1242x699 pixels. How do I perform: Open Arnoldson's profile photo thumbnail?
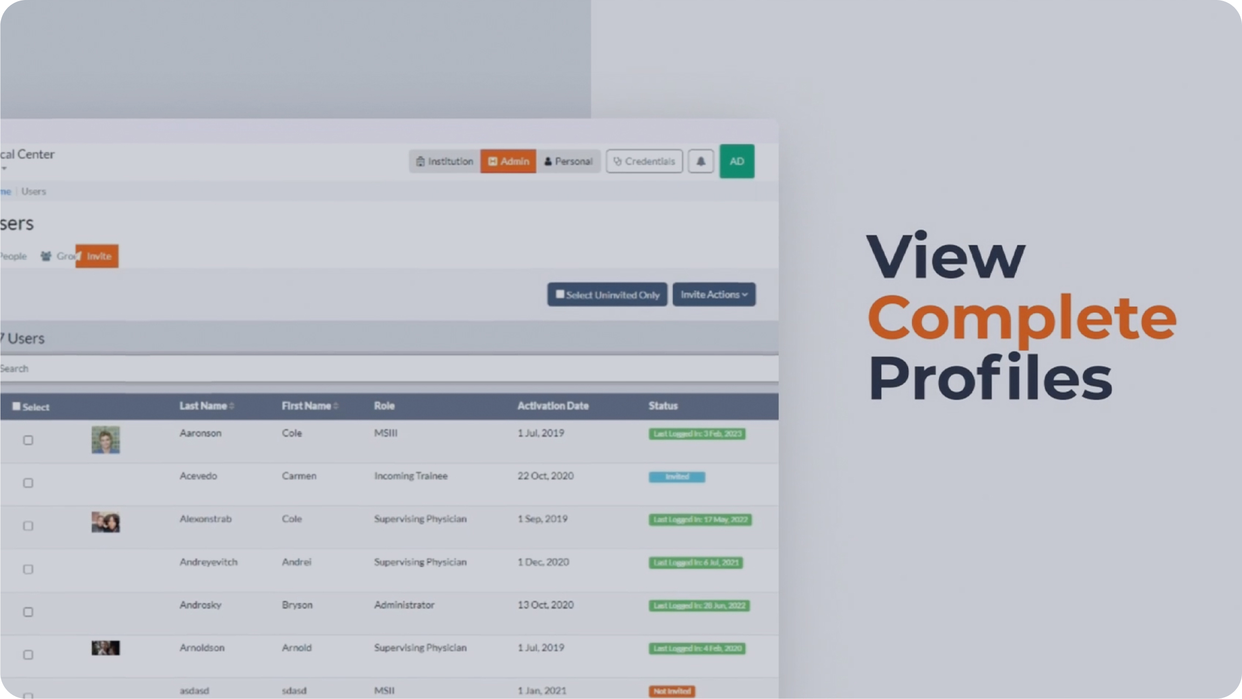coord(106,648)
